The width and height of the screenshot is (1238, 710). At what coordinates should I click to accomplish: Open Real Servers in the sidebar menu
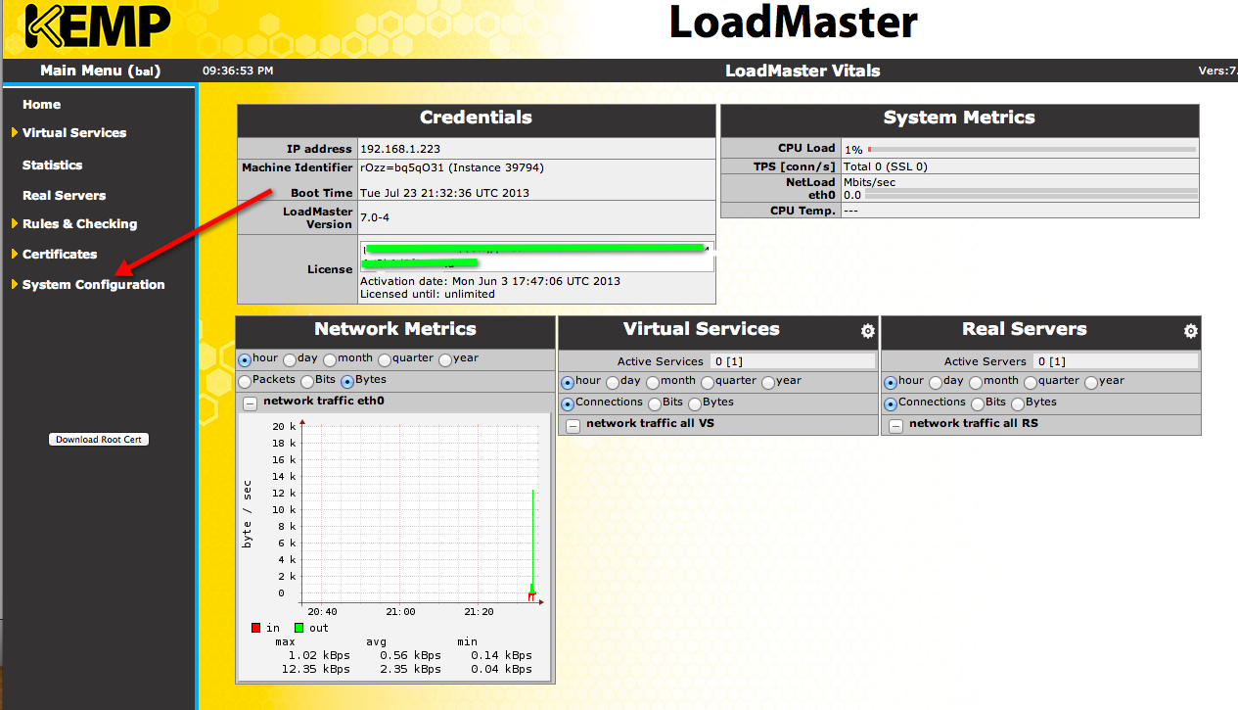[64, 196]
